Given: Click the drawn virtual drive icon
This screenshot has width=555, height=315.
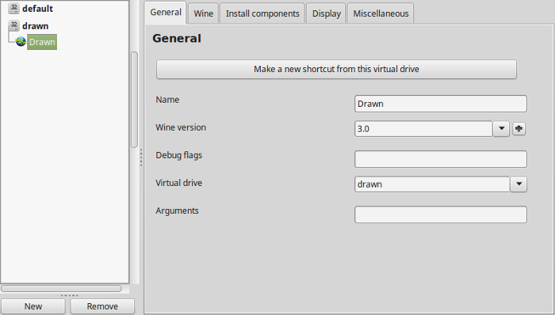Looking at the screenshot, I should (13, 25).
